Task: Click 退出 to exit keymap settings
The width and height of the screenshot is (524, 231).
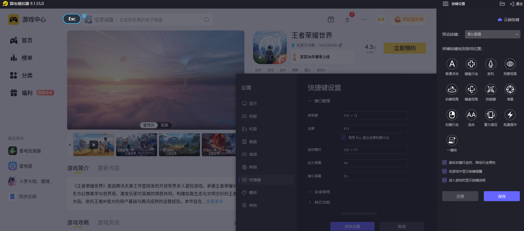Action: pyautogui.click(x=516, y=4)
